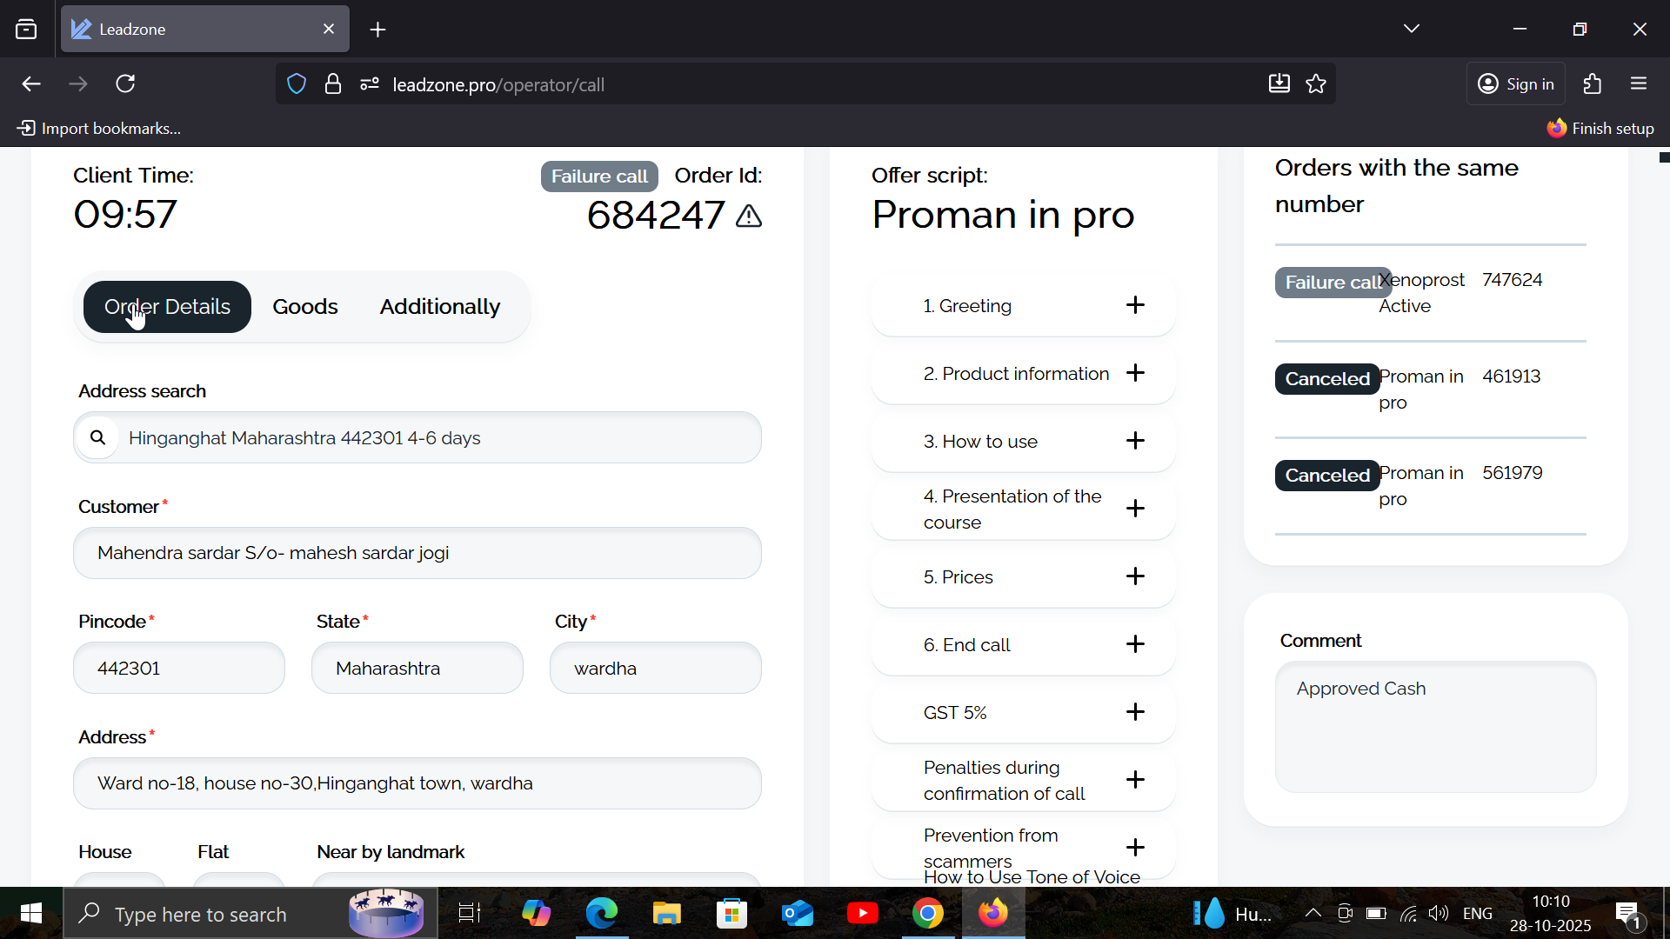Click the address search magnifier icon
This screenshot has height=939, width=1670.
pyautogui.click(x=98, y=437)
